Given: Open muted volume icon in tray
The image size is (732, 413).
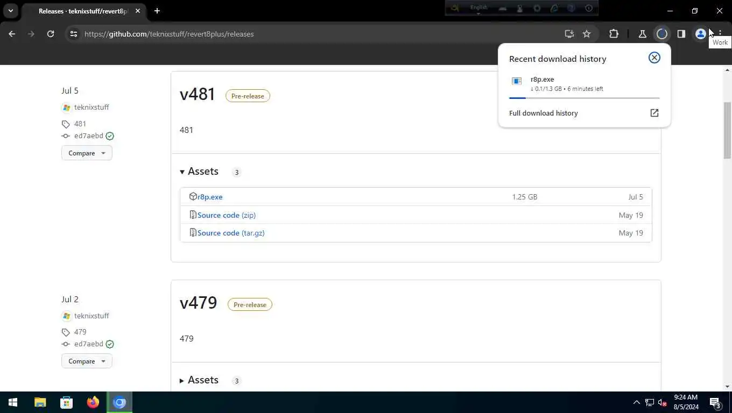Looking at the screenshot, I should (x=663, y=402).
